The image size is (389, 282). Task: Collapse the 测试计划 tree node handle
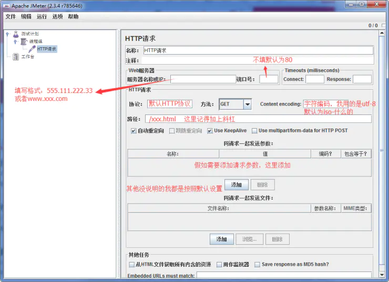pyautogui.click(x=7, y=34)
